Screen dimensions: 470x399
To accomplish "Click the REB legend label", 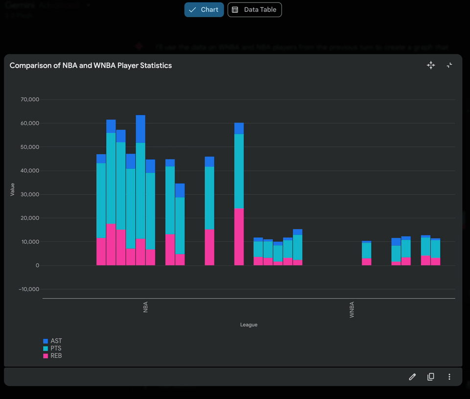I will pyautogui.click(x=56, y=356).
